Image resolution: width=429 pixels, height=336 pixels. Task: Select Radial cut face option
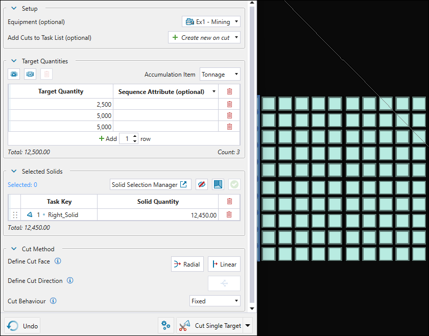point(187,264)
